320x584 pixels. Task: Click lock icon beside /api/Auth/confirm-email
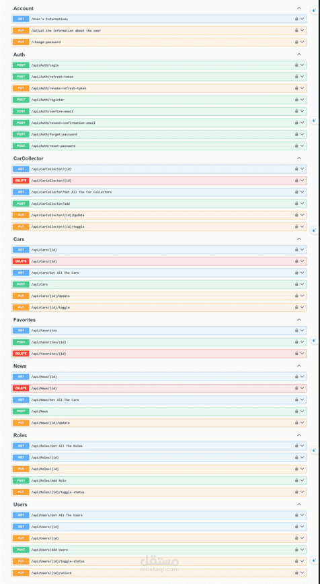296,111
